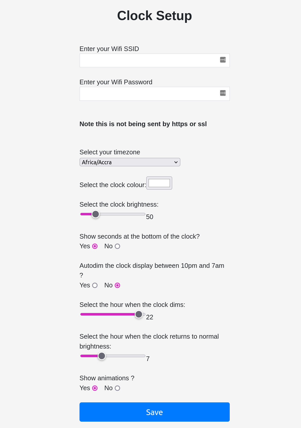Click the "Enter your Wifi SSID" label
The height and width of the screenshot is (428, 301).
[109, 49]
